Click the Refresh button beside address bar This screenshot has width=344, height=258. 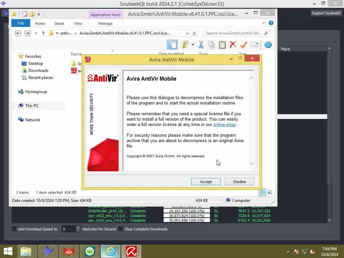[x=195, y=33]
